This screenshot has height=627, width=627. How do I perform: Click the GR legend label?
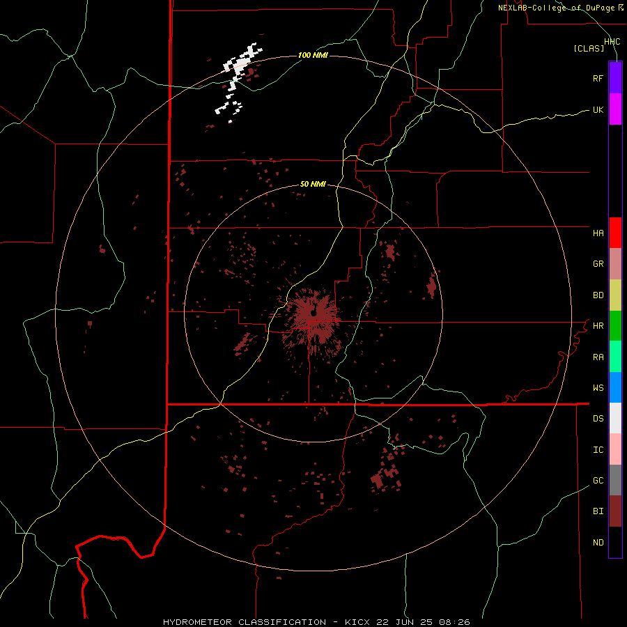[598, 264]
